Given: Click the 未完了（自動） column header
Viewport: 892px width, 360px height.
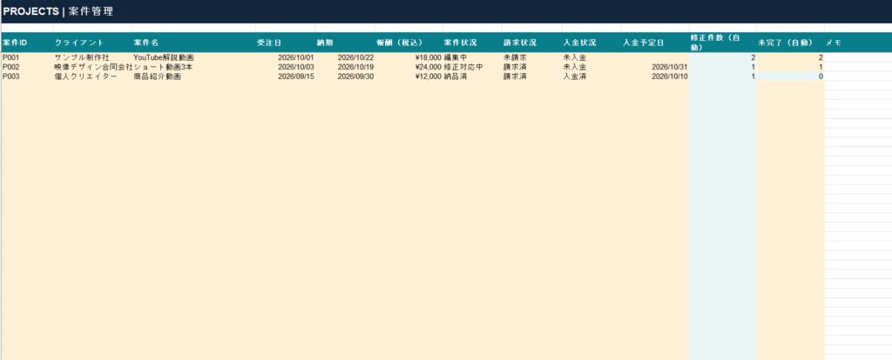Looking at the screenshot, I should click(x=790, y=43).
